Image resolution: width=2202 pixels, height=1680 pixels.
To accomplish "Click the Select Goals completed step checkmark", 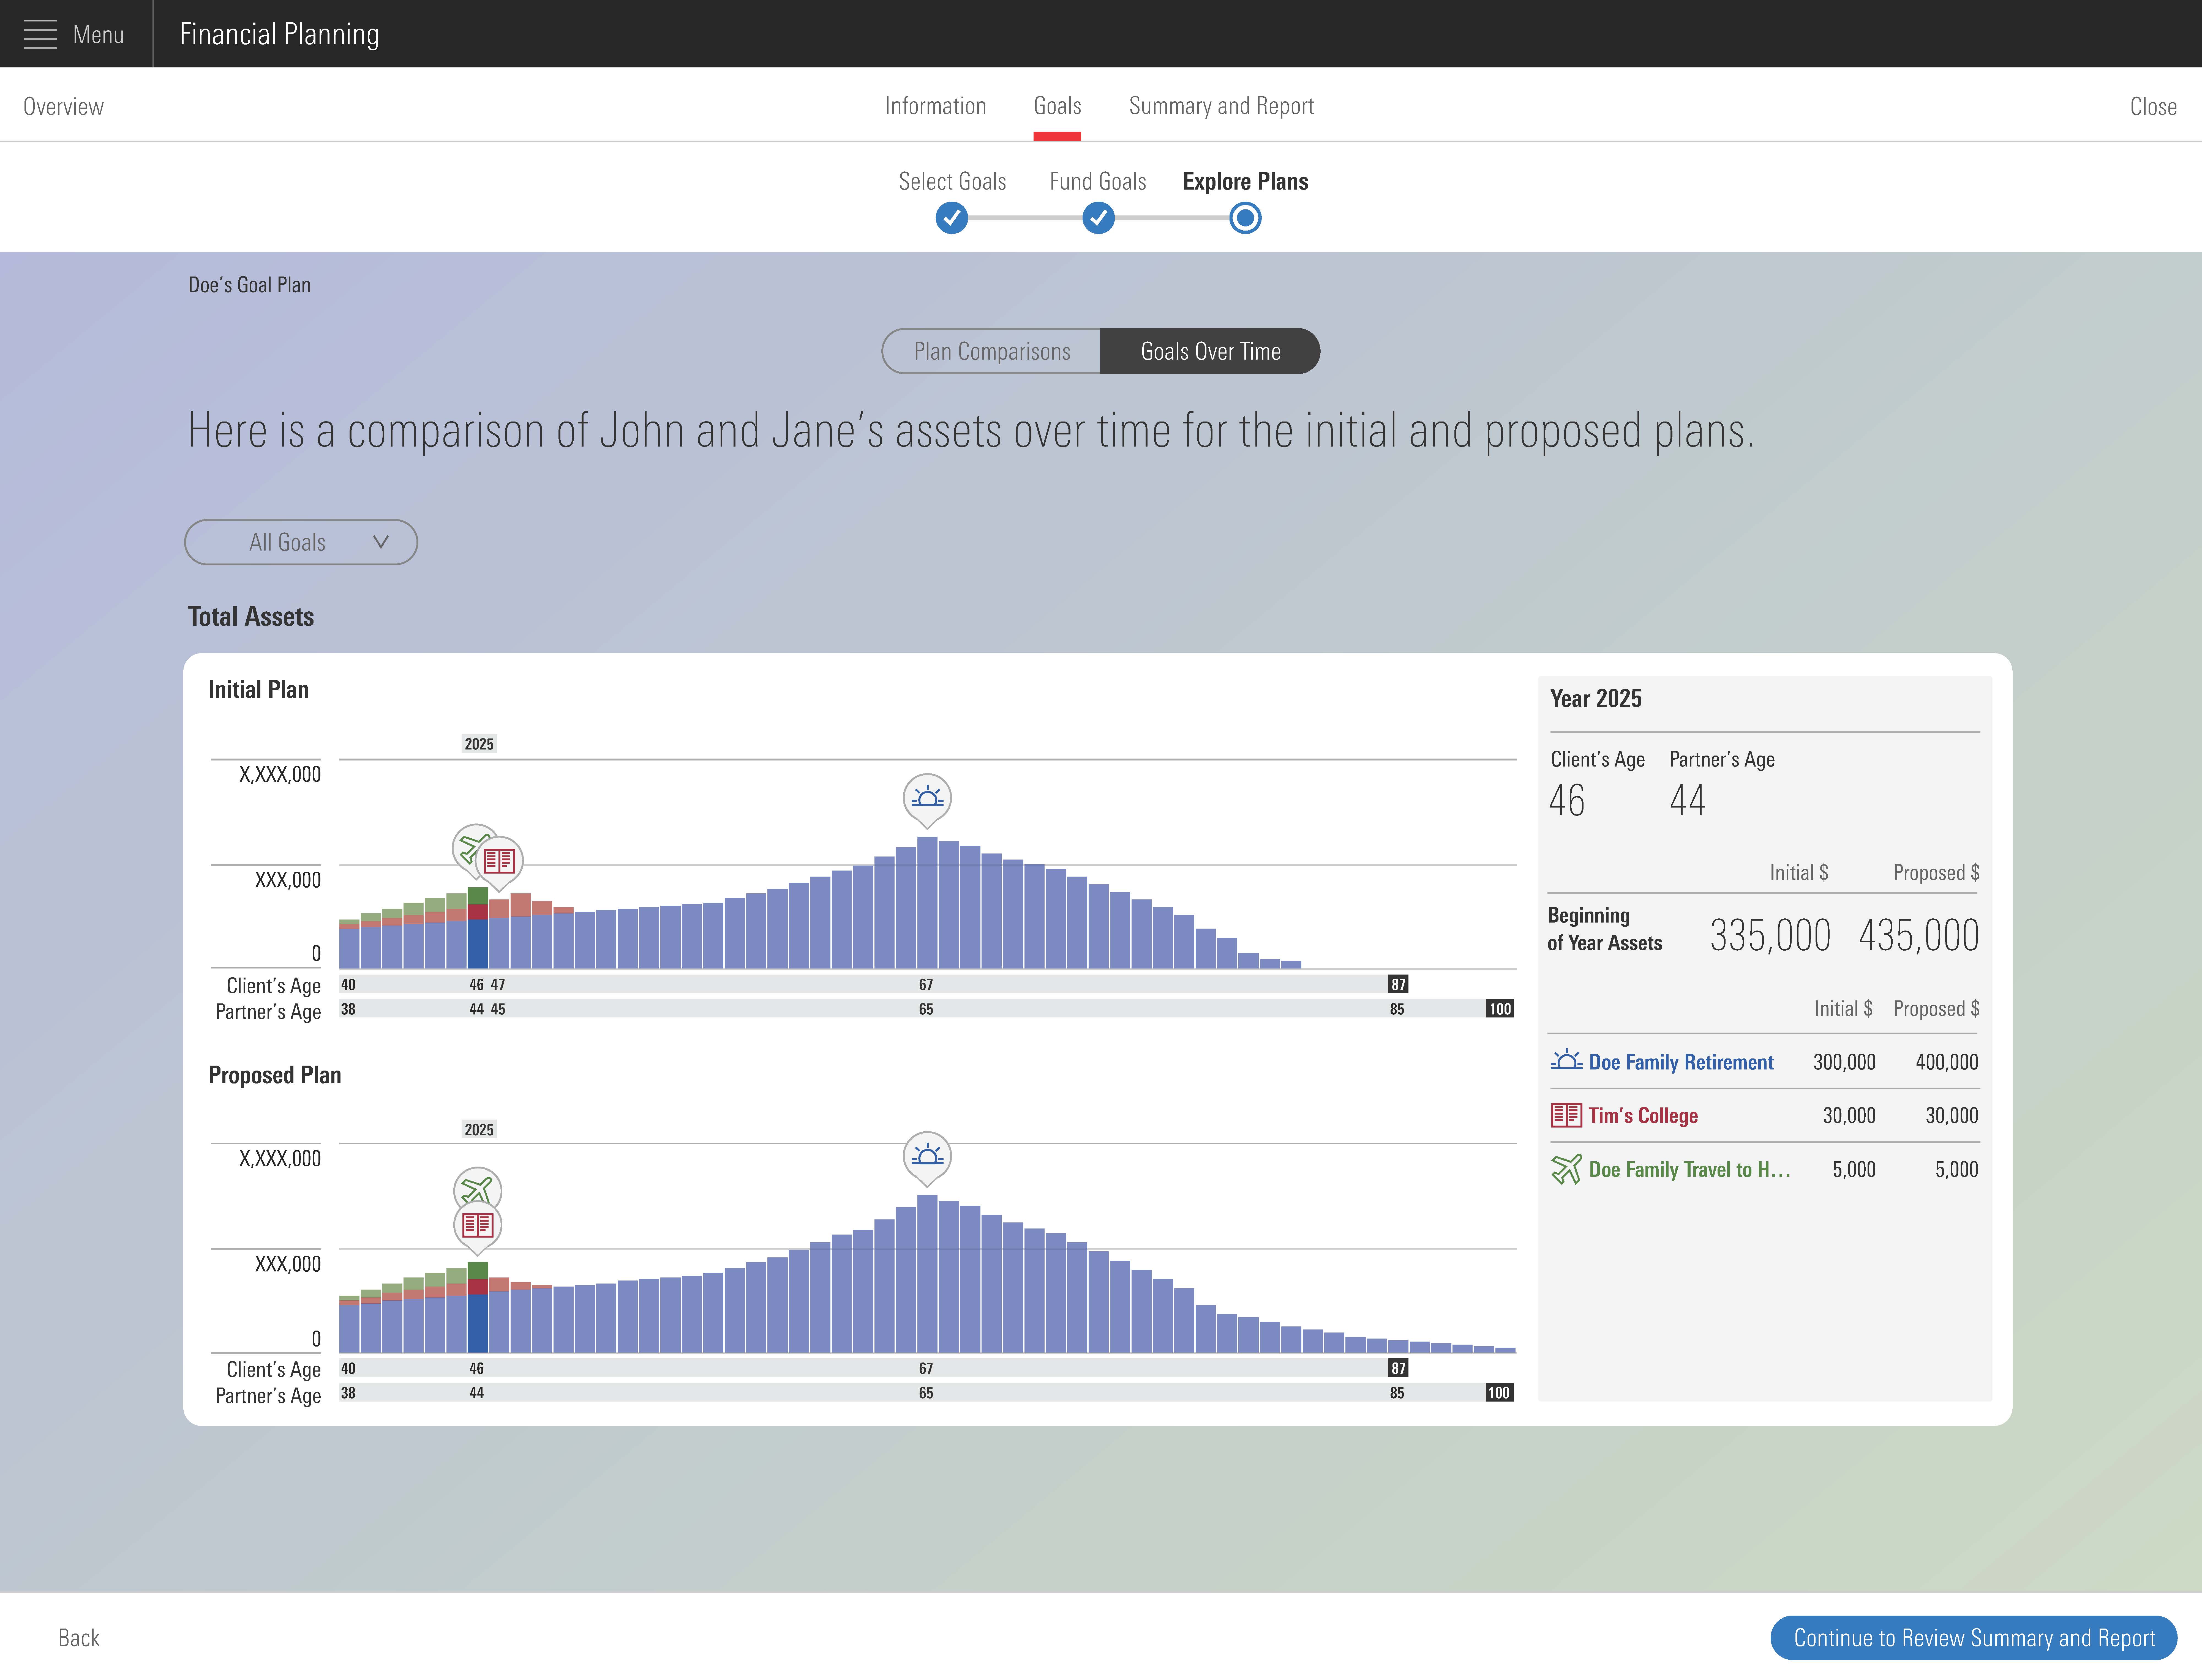I will [x=952, y=218].
